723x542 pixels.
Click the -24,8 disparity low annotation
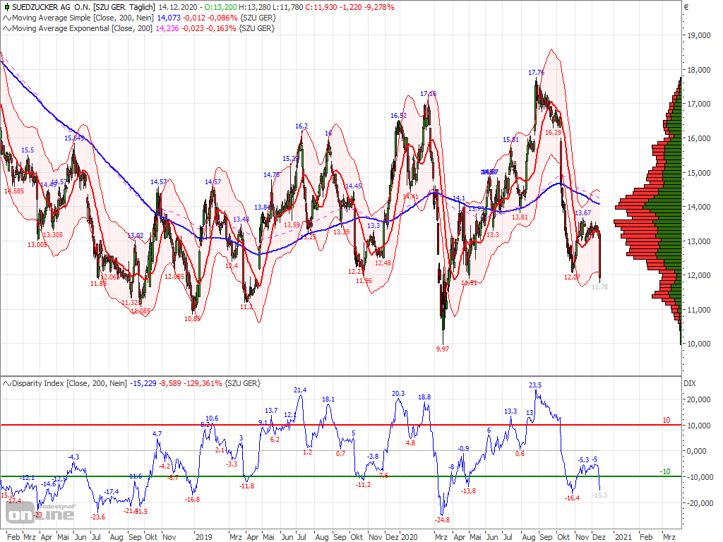(x=442, y=519)
